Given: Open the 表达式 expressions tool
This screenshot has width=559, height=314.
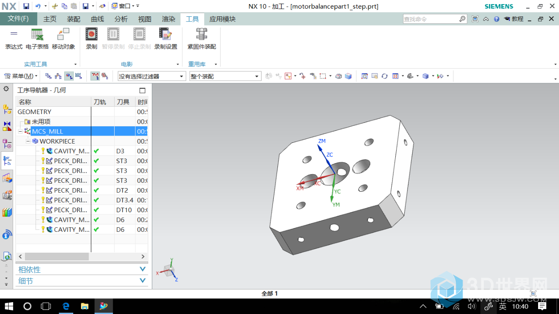Looking at the screenshot, I should pos(14,39).
